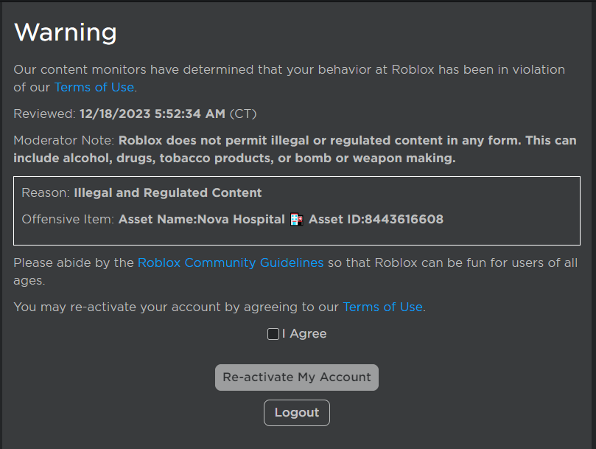Click the Re-activate My Account button
Screen dimensions: 596x449
pyautogui.click(x=296, y=377)
